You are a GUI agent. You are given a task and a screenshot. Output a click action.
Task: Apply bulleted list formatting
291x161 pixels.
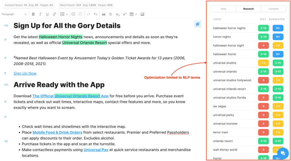[x=62, y=14]
